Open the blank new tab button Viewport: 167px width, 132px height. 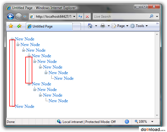click(x=76, y=26)
